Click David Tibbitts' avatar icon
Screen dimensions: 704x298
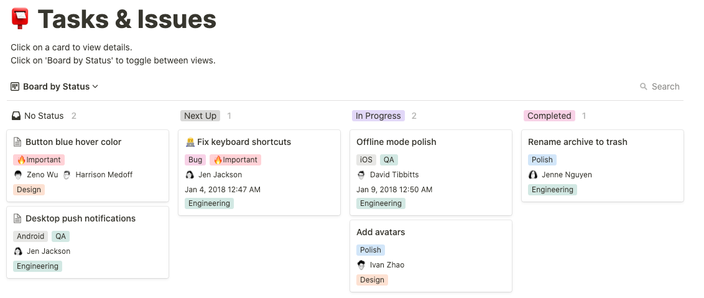(361, 175)
